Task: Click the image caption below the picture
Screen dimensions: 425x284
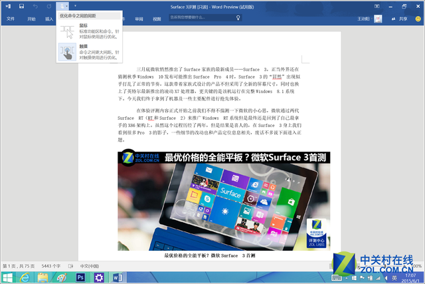Action: point(210,255)
